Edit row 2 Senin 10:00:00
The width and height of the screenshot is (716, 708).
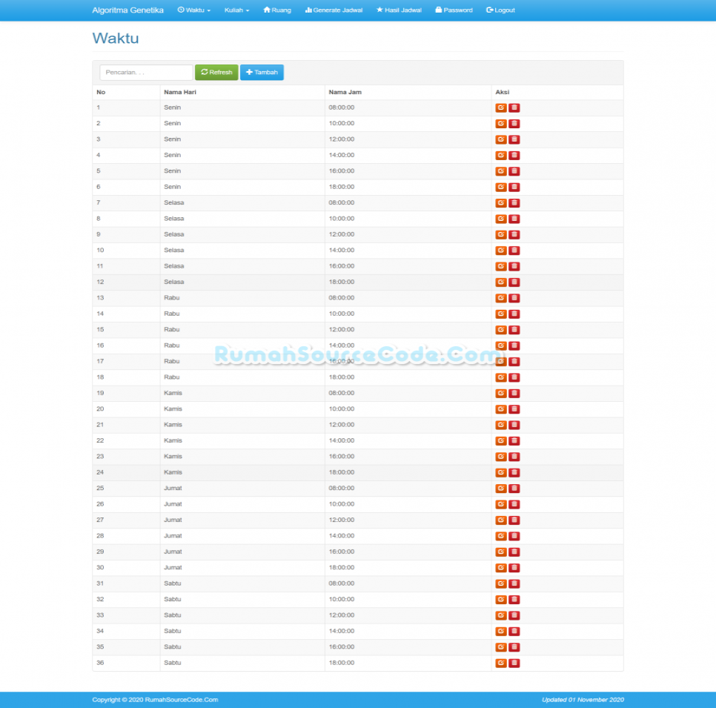[501, 123]
